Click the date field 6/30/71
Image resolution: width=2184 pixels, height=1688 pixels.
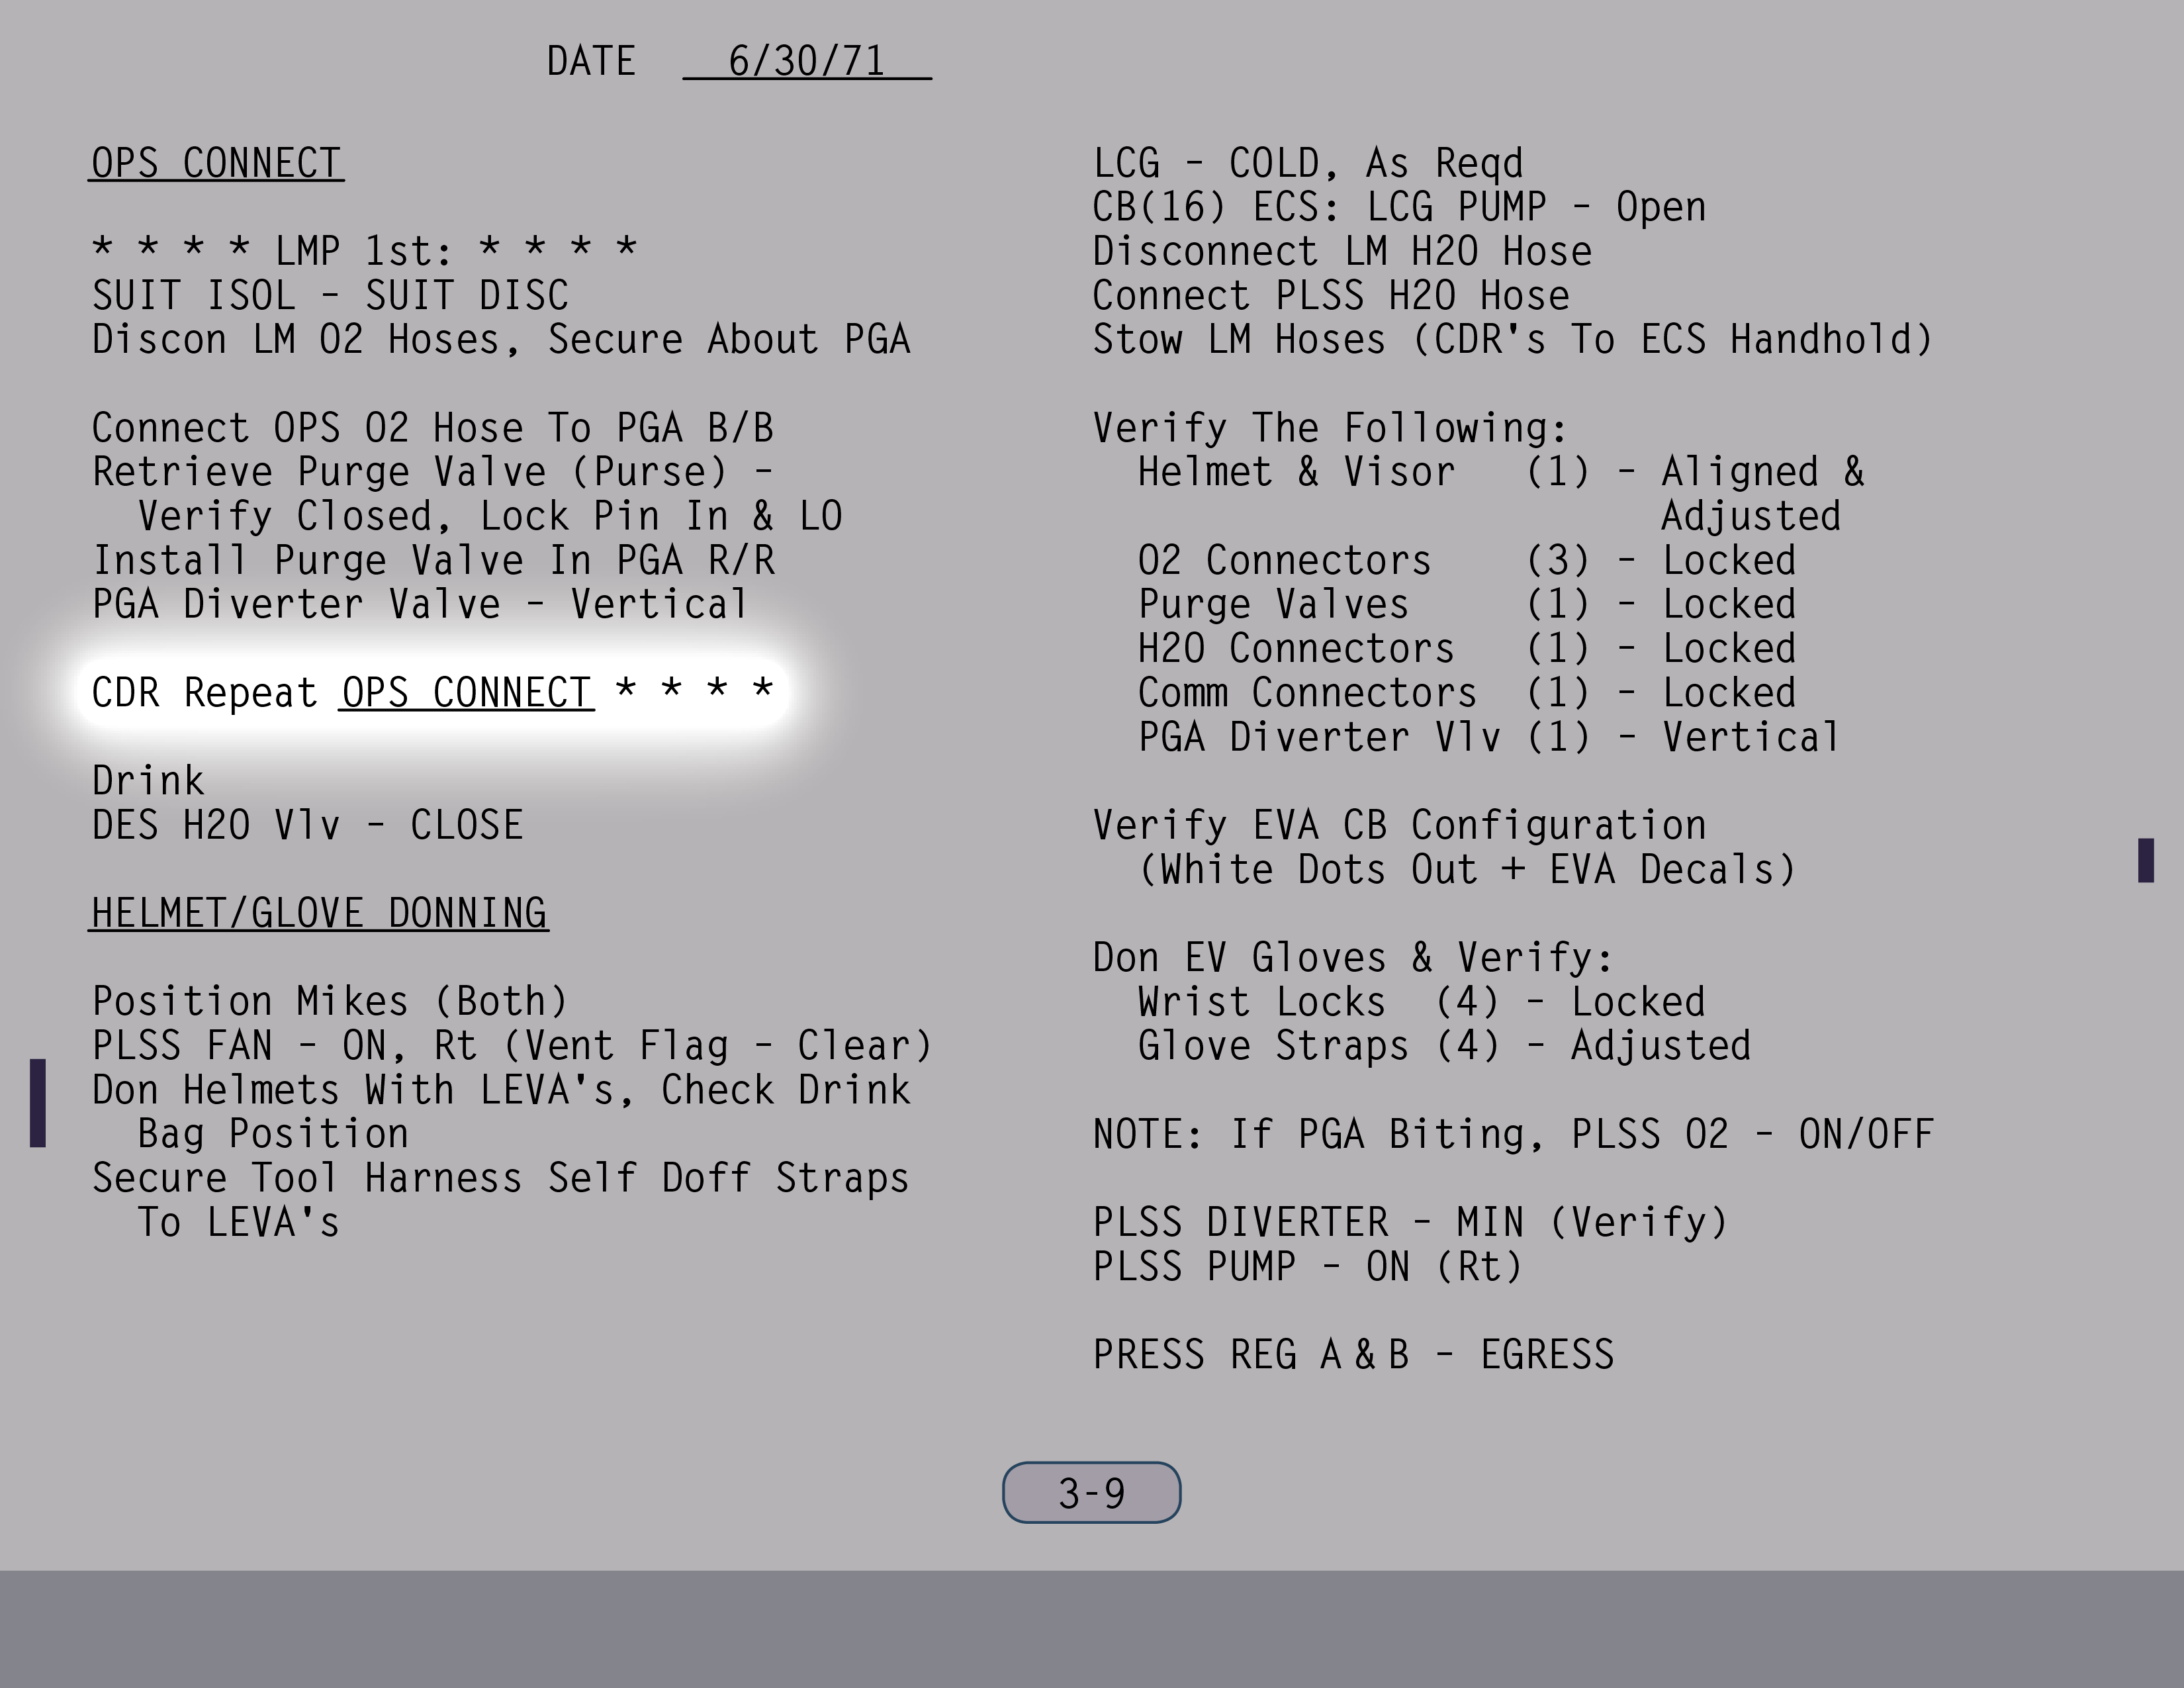point(806,62)
